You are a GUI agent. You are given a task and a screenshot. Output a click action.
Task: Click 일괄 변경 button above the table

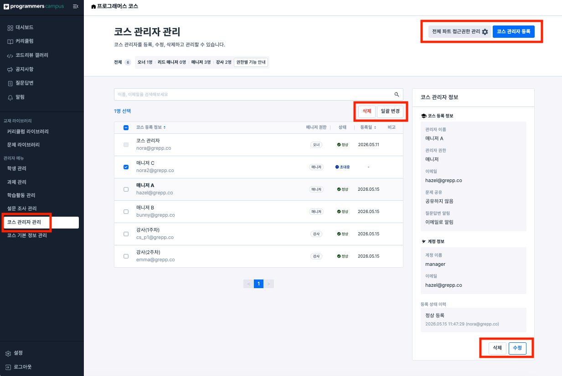point(390,111)
